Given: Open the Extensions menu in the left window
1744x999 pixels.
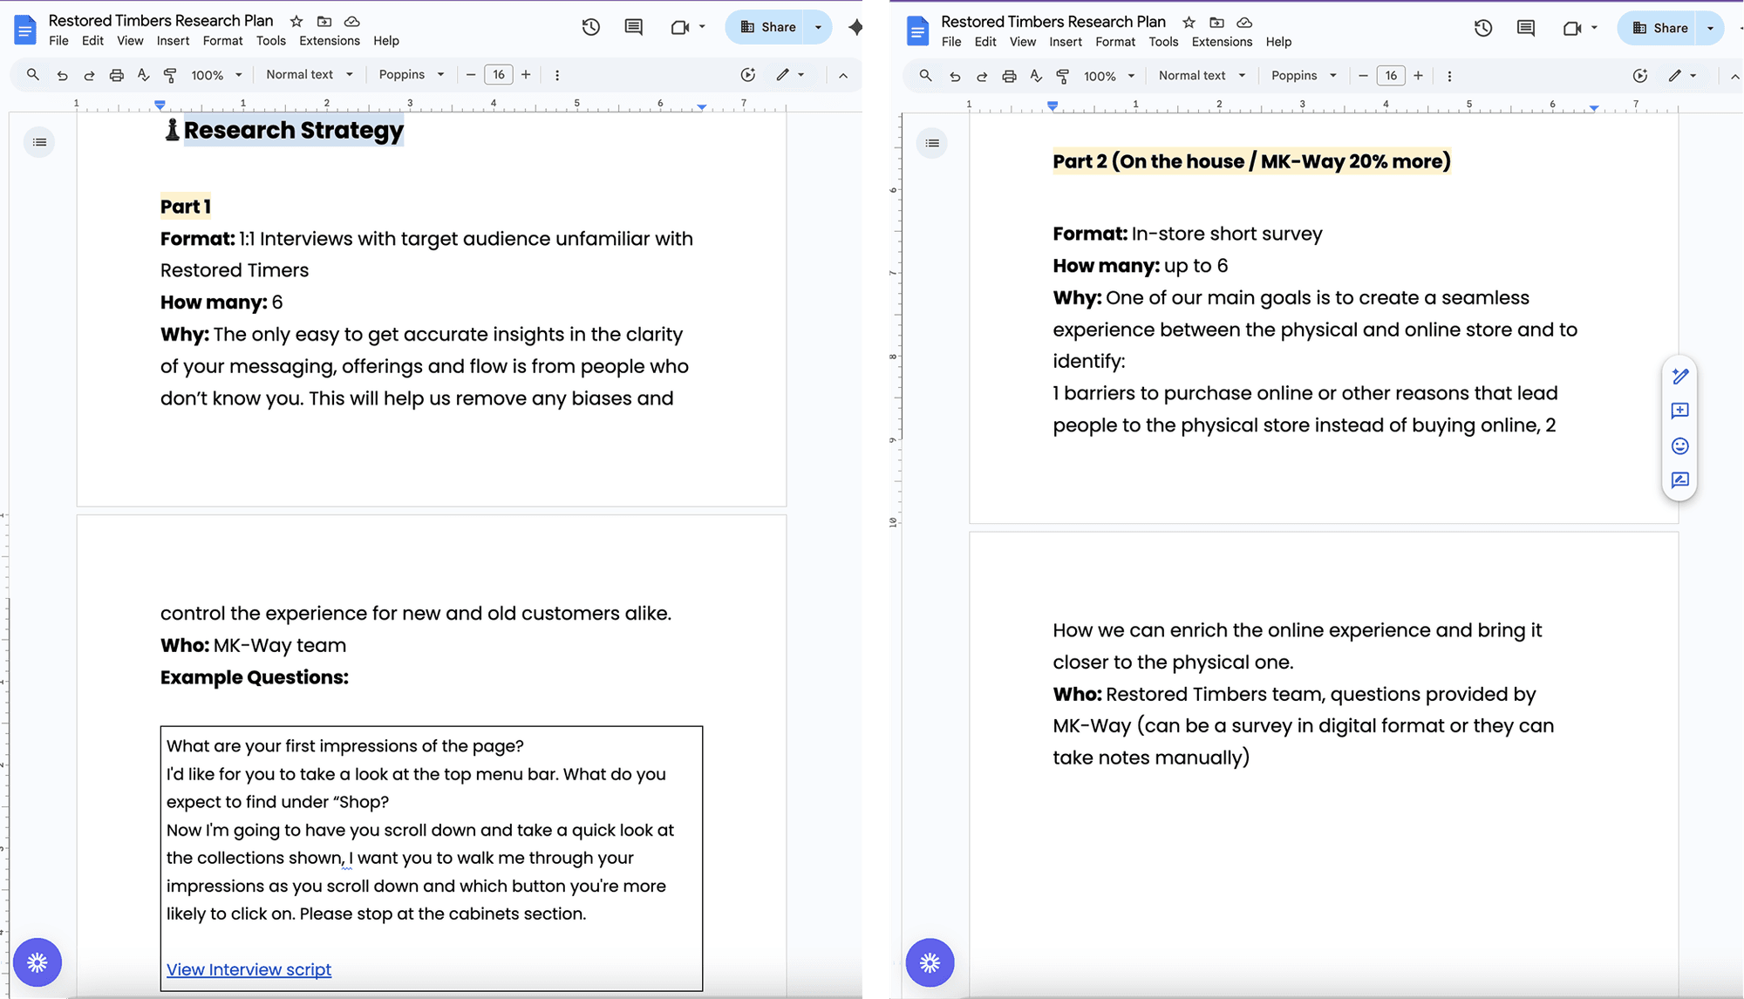Looking at the screenshot, I should coord(329,41).
